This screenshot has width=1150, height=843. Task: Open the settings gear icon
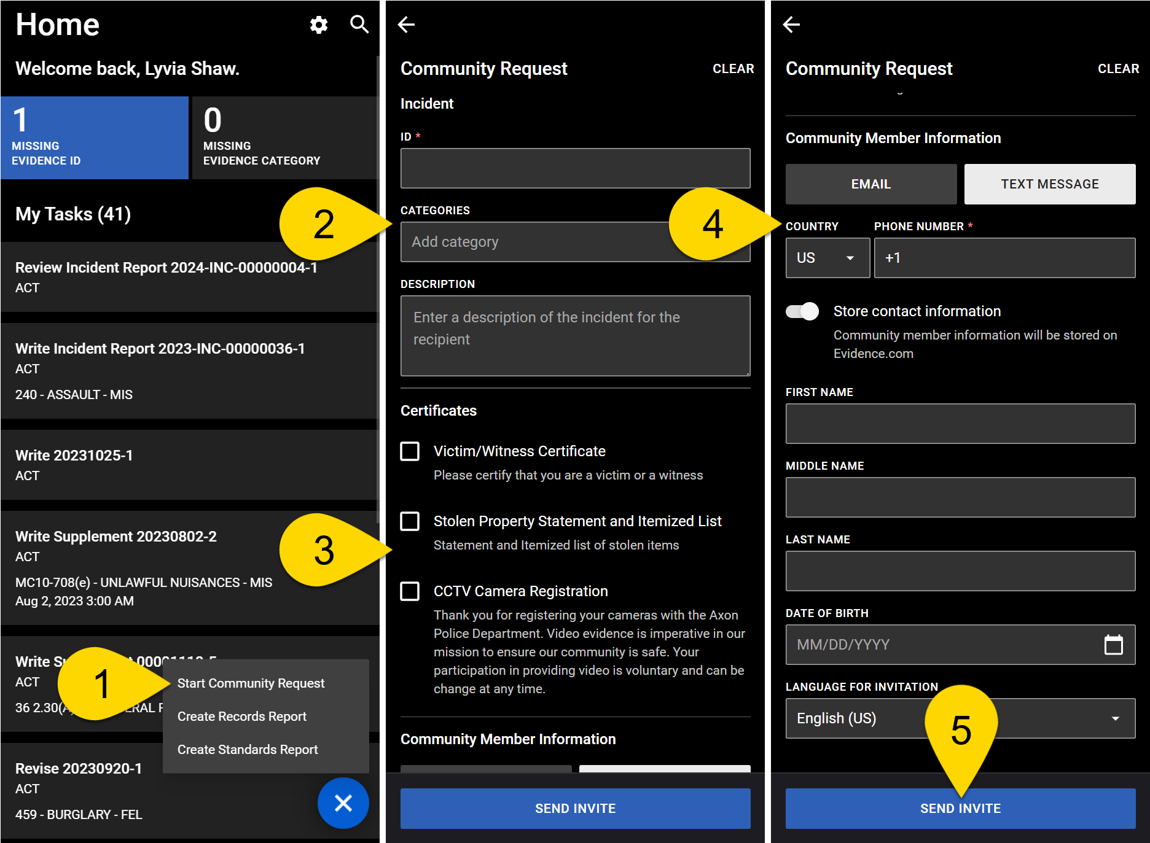coord(318,25)
